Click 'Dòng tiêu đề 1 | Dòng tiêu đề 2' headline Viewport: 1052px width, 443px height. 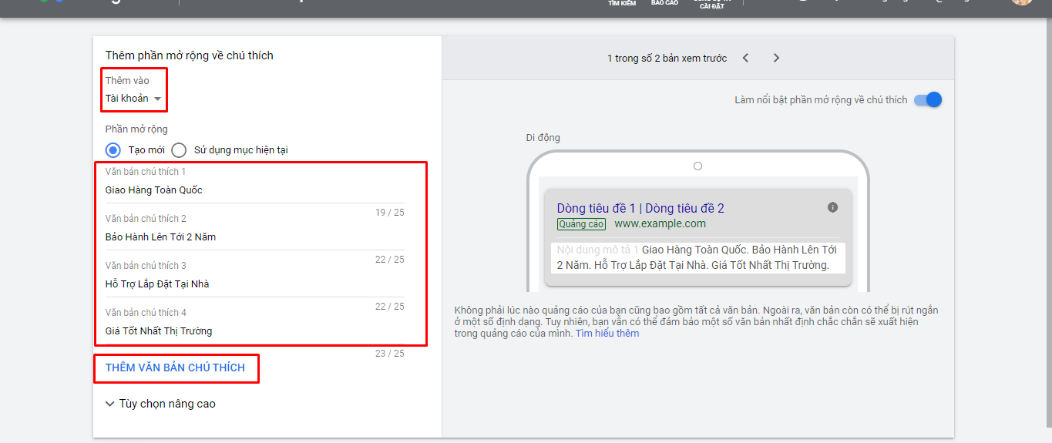coord(640,208)
